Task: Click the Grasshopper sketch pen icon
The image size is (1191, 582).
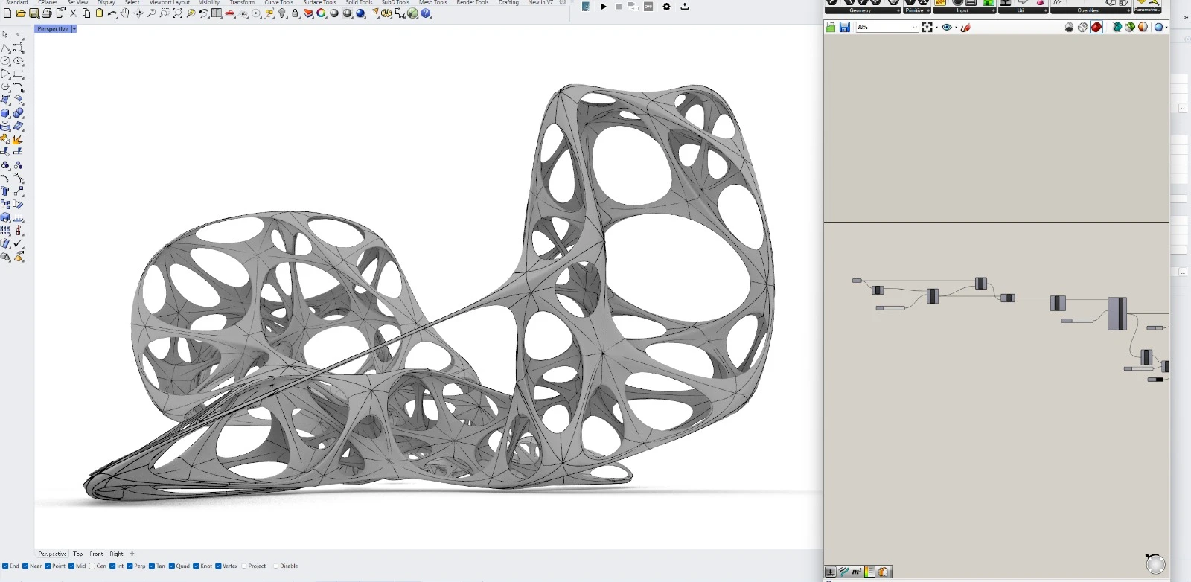Action: click(x=965, y=28)
